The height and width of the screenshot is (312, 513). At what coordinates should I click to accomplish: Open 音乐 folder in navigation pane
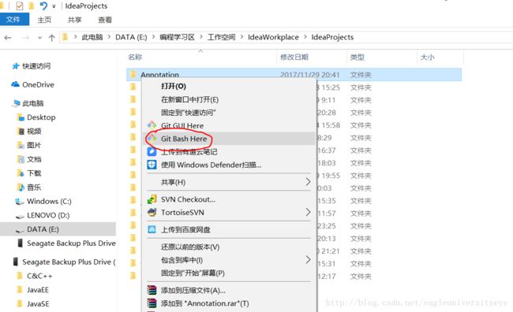[34, 188]
